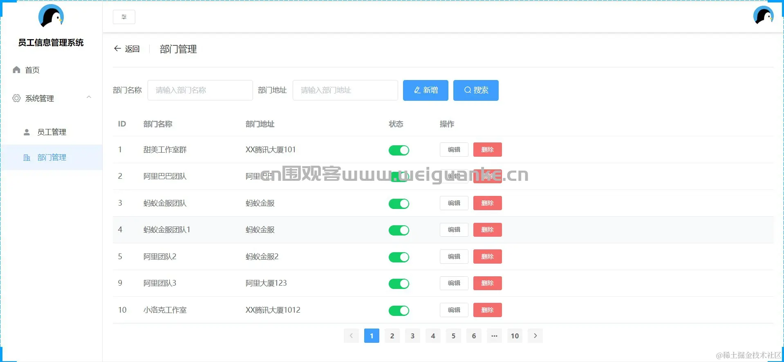784x362 pixels.
Task: Go to previous page arrow
Action: pos(351,336)
